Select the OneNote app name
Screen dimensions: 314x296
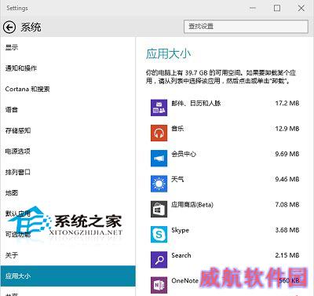coord(184,281)
